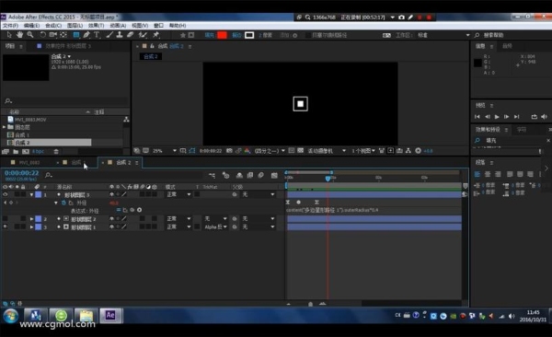
Task: Open the 活动摄像机 camera view dropdown
Action: pyautogui.click(x=327, y=151)
